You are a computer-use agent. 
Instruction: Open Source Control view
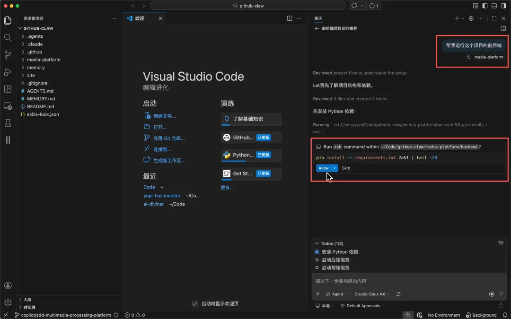click(8, 55)
